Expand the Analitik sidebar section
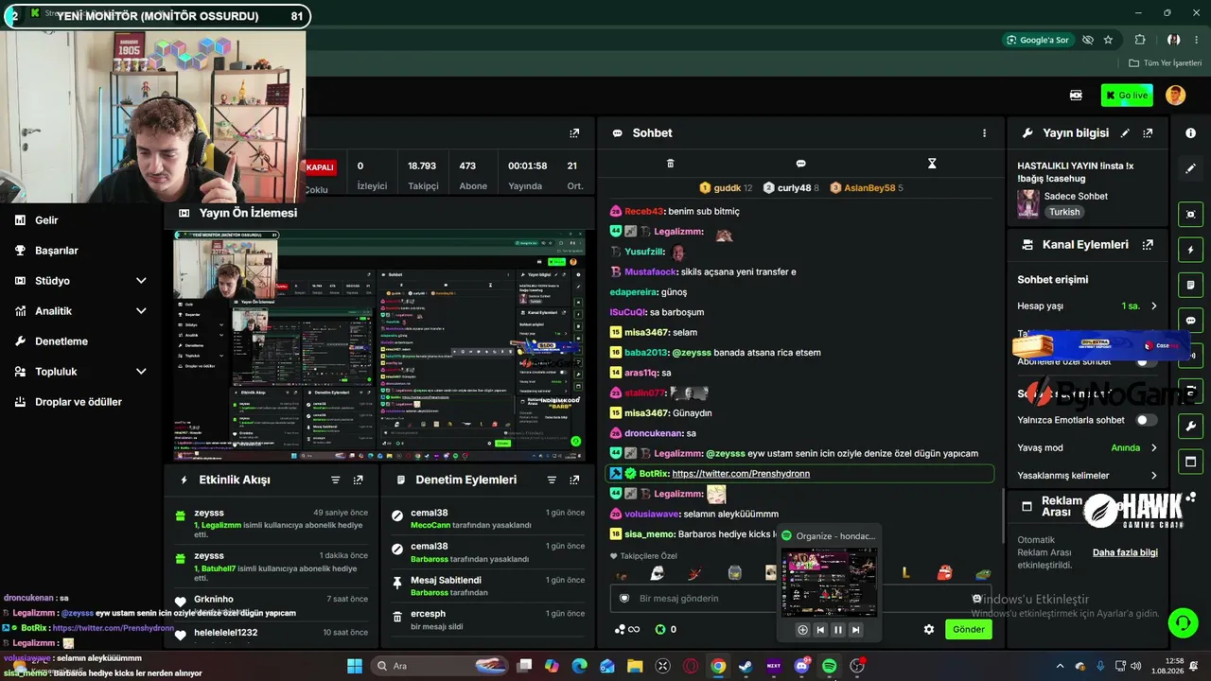 [141, 311]
